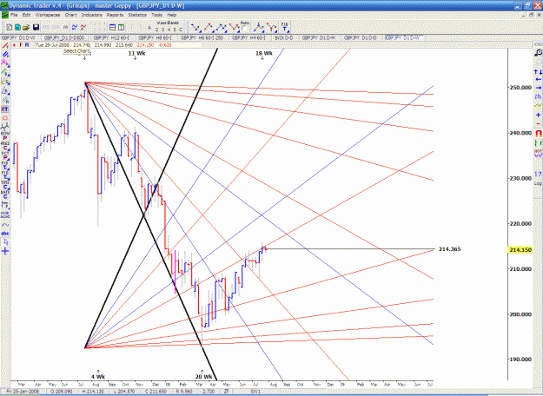Open the Help menu
Image resolution: width=543 pixels, height=396 pixels.
point(172,15)
